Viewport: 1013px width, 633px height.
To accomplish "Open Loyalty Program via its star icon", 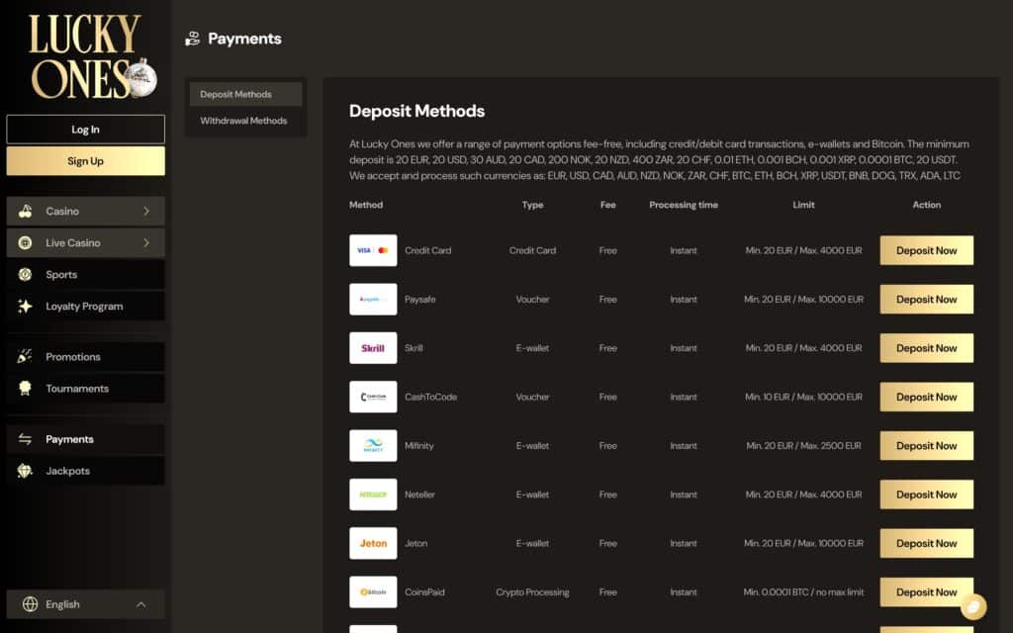I will click(x=25, y=306).
